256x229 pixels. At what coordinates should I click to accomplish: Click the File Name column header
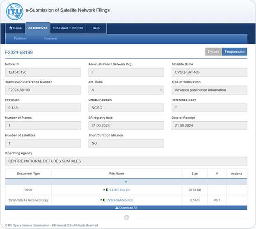click(x=117, y=173)
